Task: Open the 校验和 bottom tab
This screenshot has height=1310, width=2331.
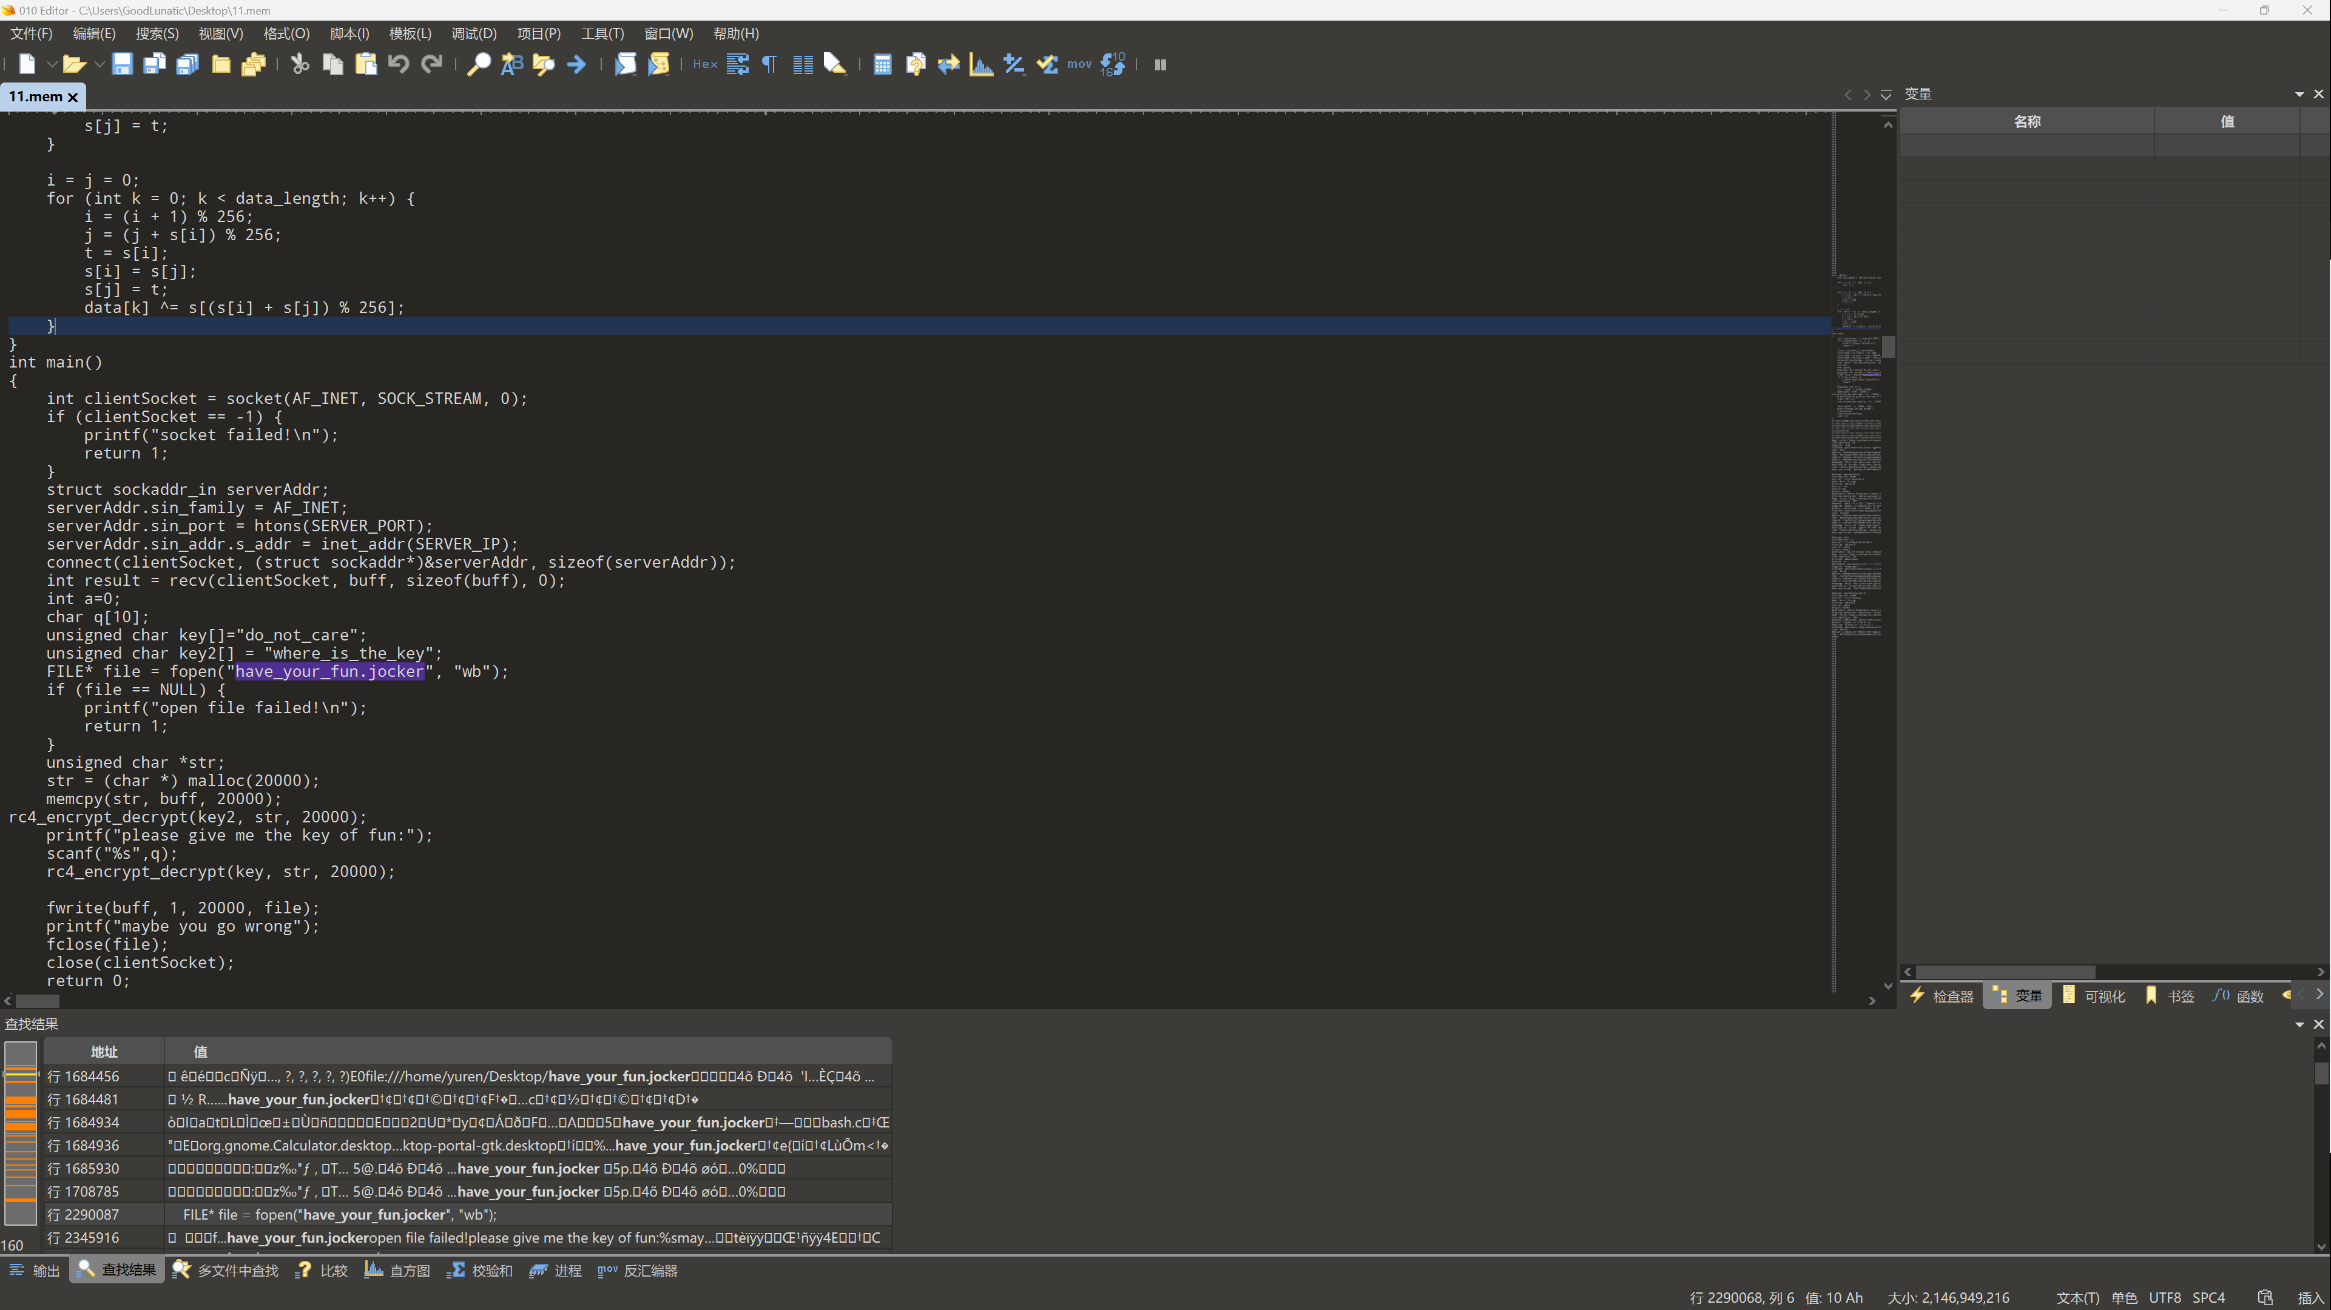Action: point(479,1271)
